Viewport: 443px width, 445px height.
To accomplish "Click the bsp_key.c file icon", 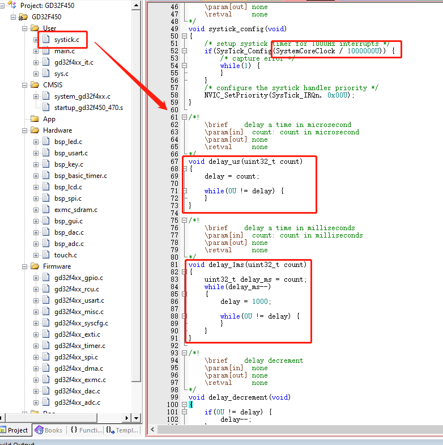I will coord(46,164).
